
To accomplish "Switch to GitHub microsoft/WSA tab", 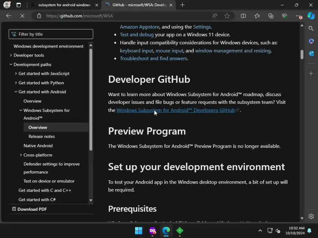I will click(x=139, y=5).
